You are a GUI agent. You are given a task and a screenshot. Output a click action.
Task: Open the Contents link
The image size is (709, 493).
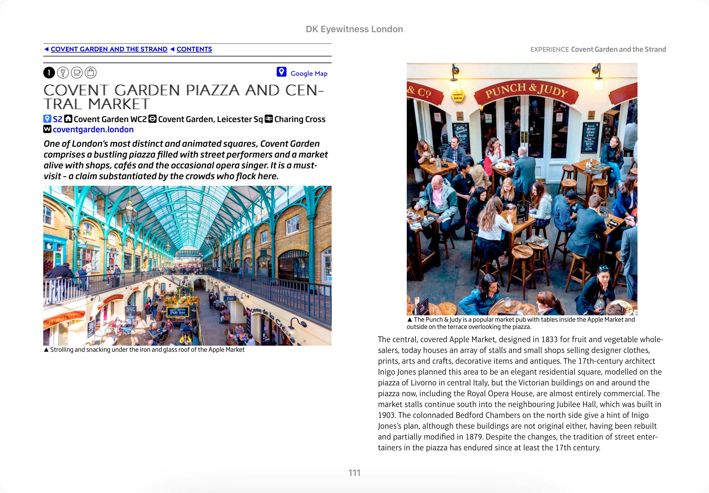pos(194,49)
